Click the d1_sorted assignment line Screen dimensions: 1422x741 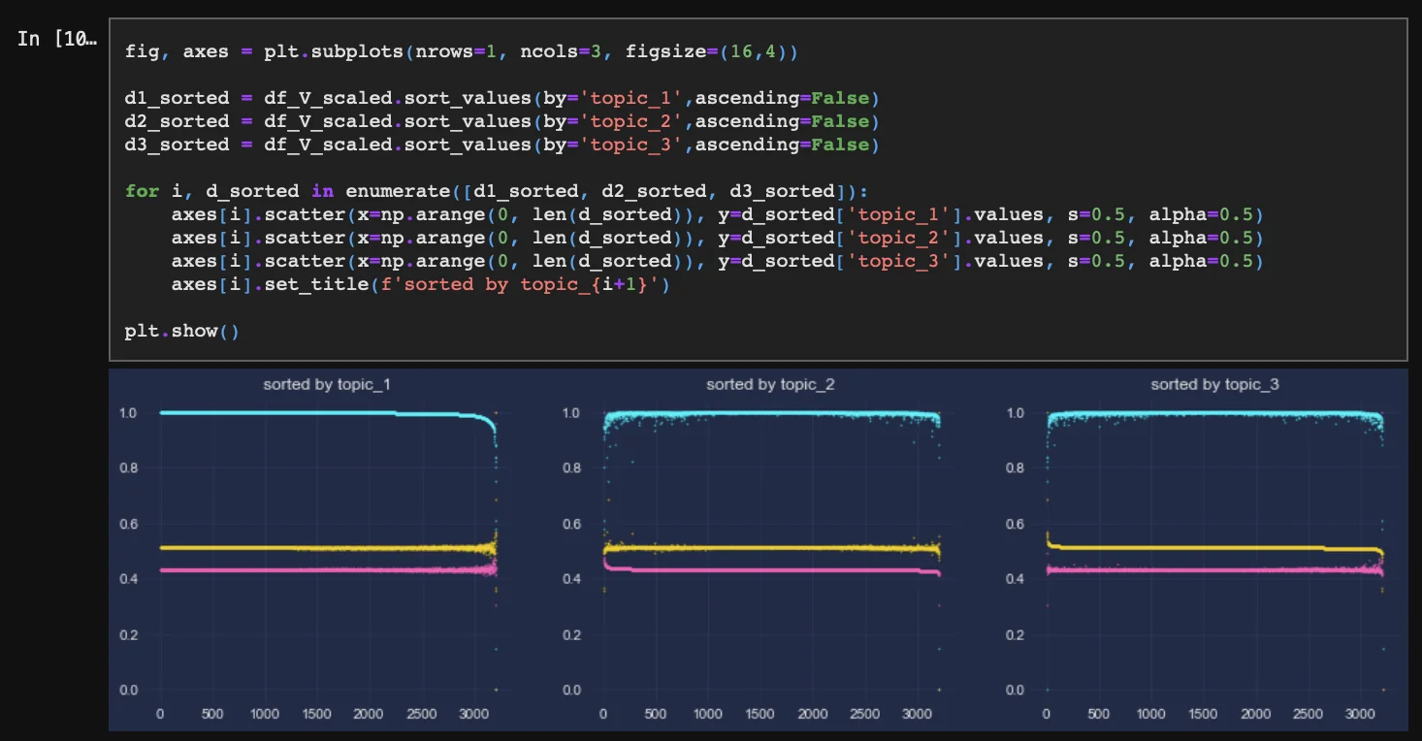tap(501, 98)
